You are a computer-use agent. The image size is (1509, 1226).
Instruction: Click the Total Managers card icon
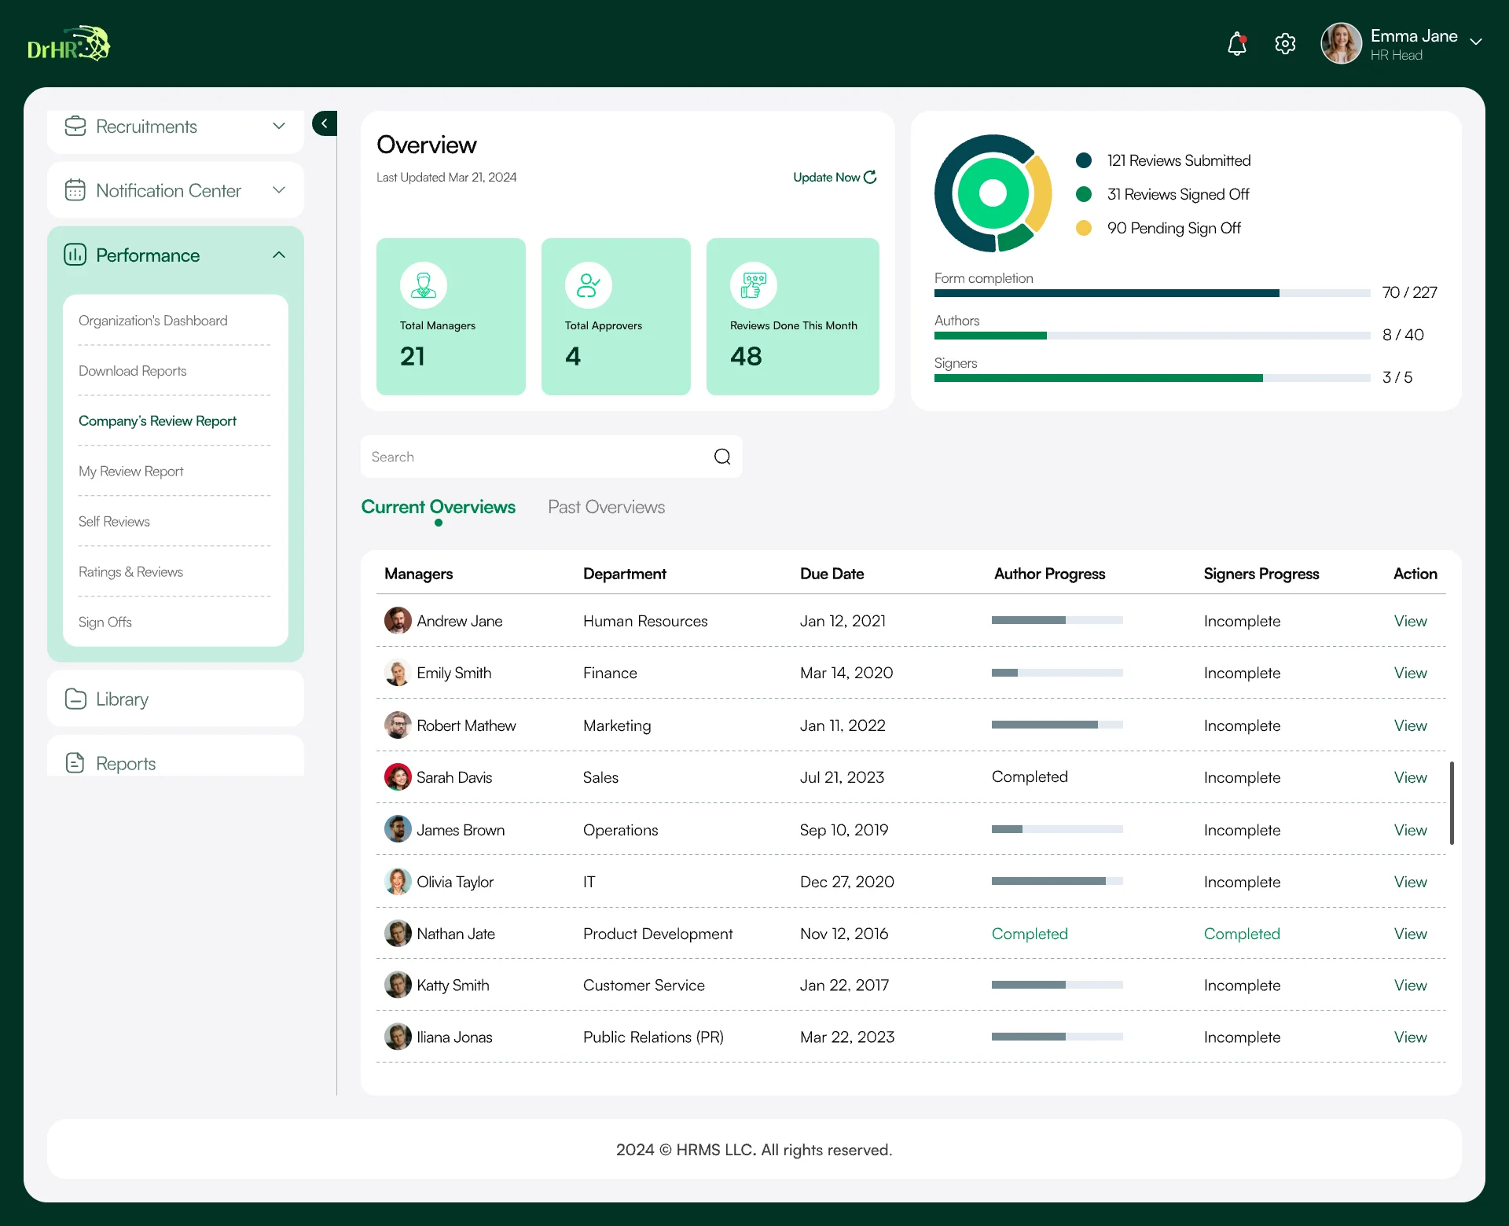coord(424,285)
